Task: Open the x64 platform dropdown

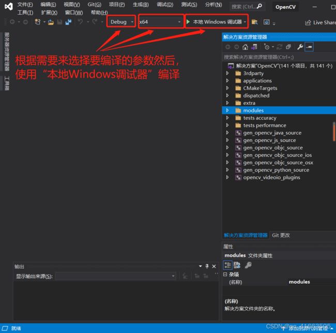Action: tap(160, 22)
